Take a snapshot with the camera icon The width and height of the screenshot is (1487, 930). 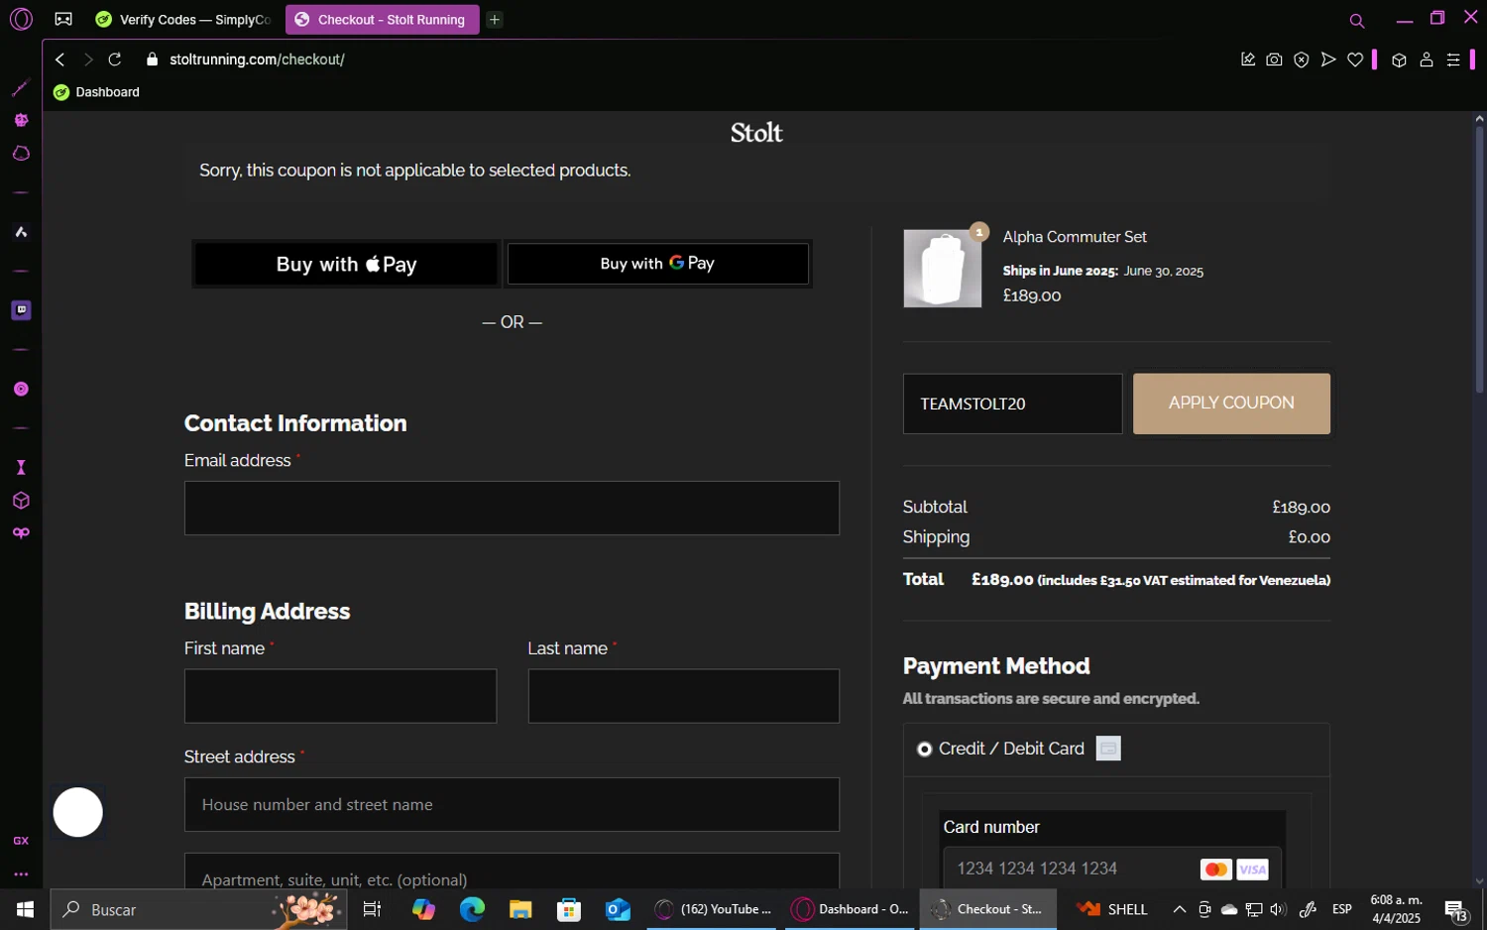click(x=1274, y=59)
